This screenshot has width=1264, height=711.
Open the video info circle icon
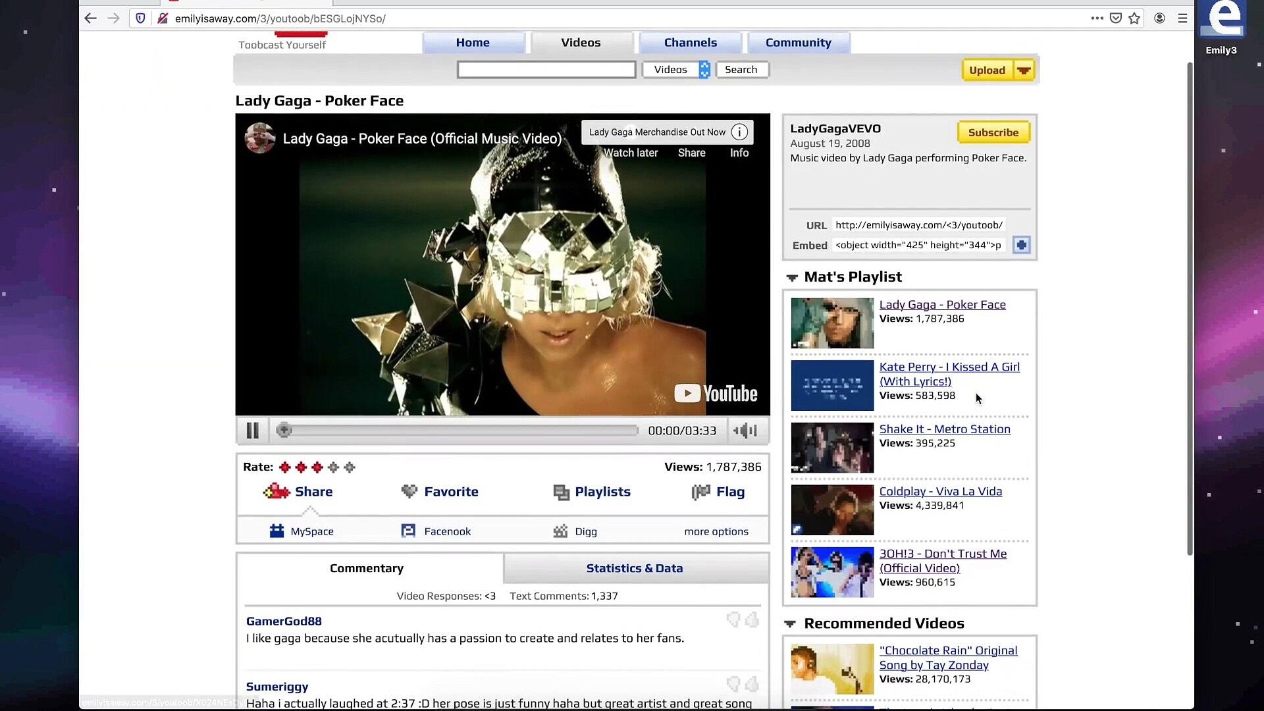click(739, 132)
